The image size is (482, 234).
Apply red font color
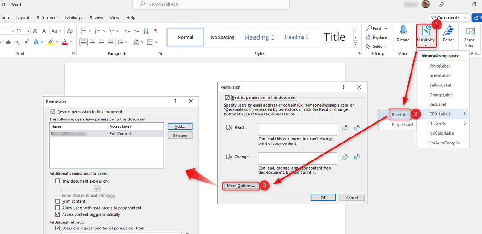click(x=64, y=42)
